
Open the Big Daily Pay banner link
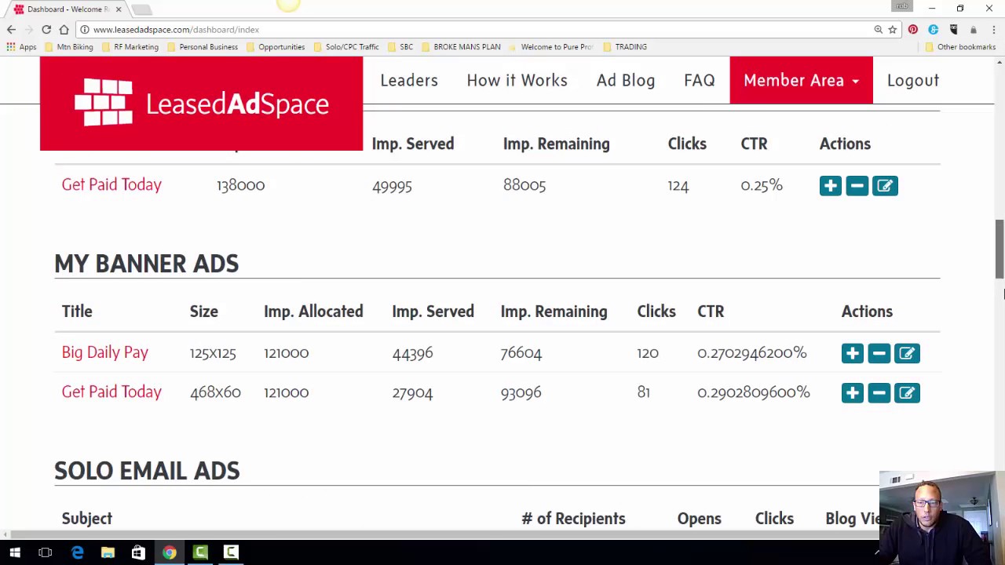pyautogui.click(x=104, y=352)
